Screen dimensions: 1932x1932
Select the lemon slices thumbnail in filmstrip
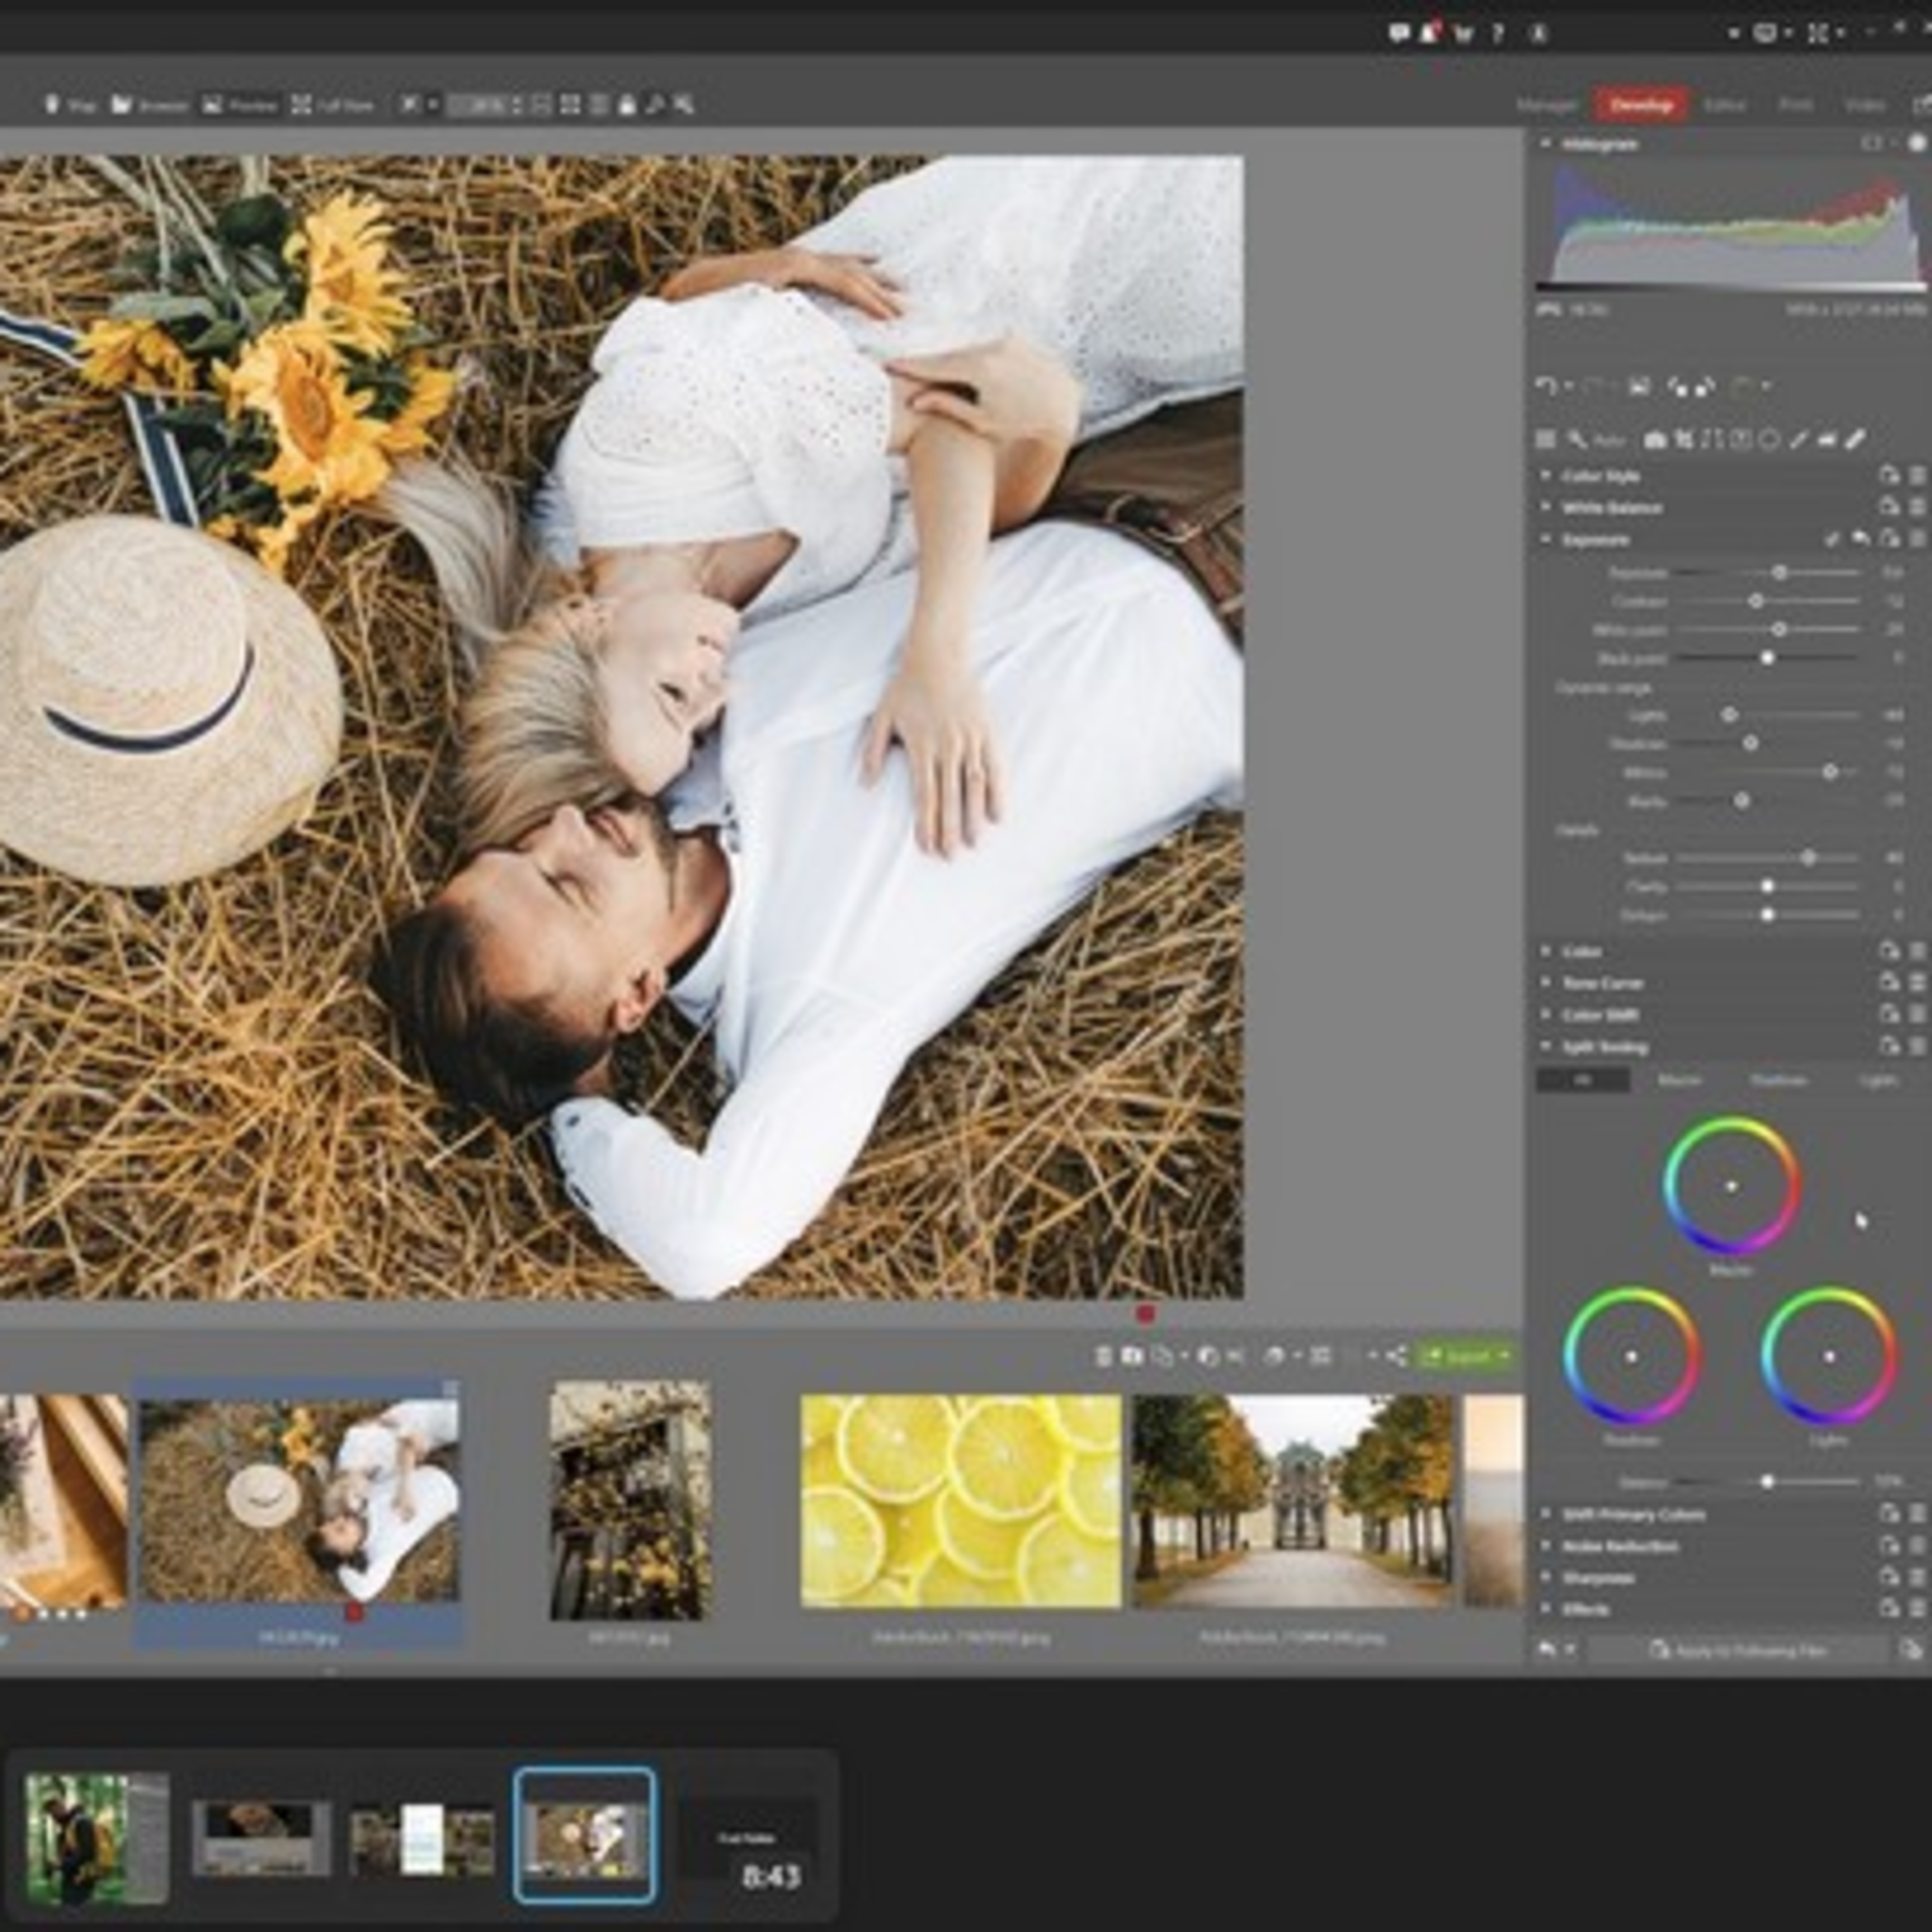(x=960, y=1500)
